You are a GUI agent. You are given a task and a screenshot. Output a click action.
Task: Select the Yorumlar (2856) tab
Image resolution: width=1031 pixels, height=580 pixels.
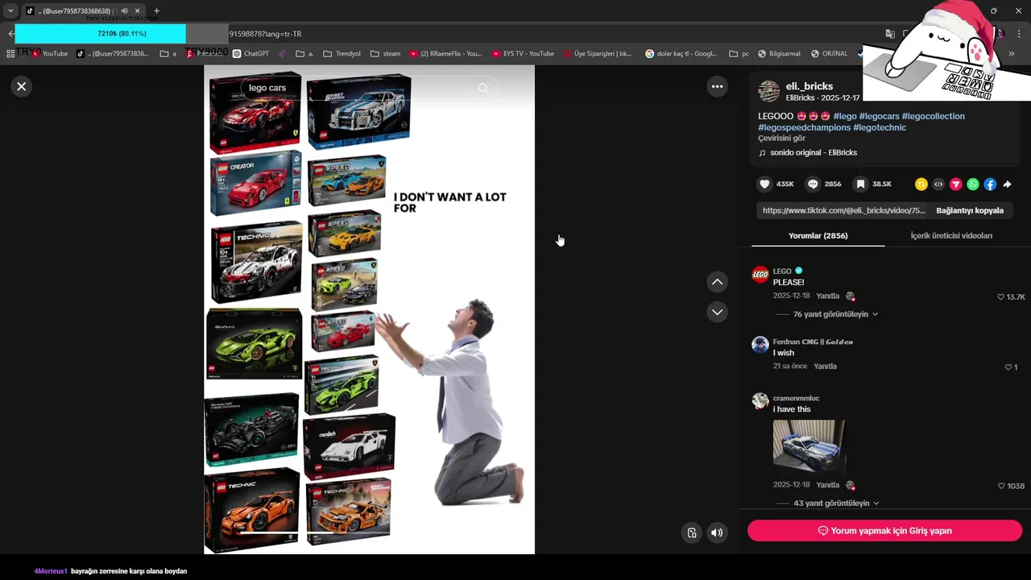click(818, 235)
